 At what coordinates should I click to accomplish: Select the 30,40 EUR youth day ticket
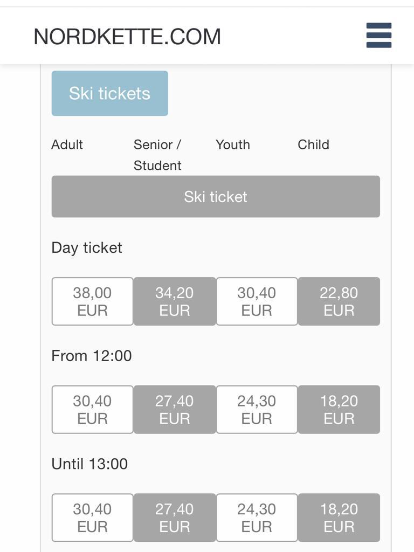pos(257,301)
